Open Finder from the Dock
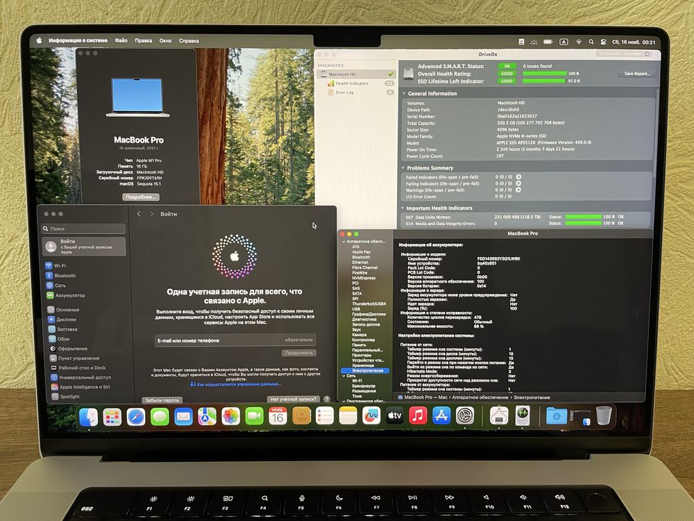 coord(89,416)
